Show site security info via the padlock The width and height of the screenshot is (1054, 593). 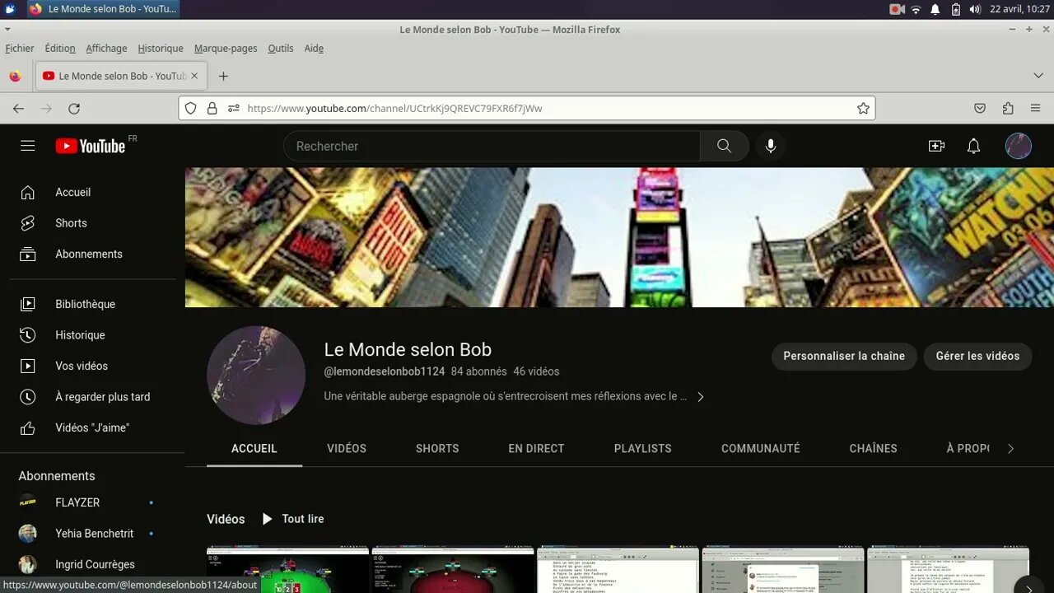212,108
